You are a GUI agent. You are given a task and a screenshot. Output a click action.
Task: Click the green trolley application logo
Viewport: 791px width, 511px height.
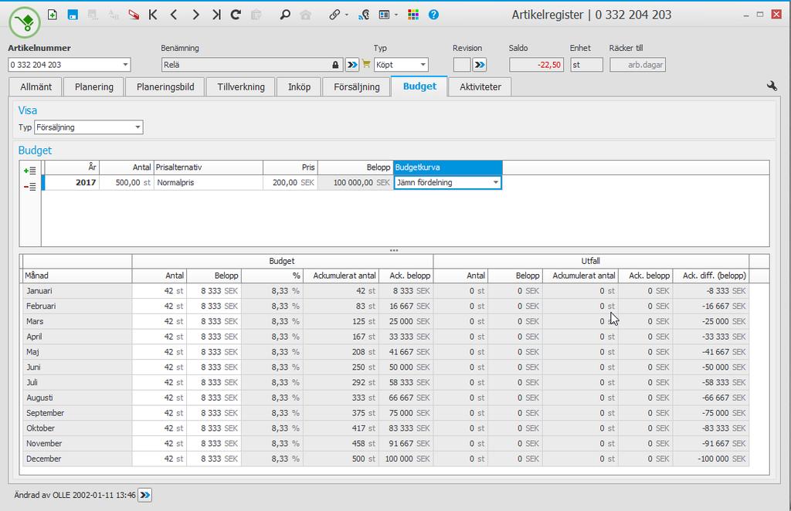point(25,22)
